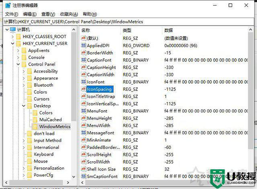Screen dimensions: 257x189
Task: Click the string icon beside IconTitleWrap
Action: tap(84, 96)
